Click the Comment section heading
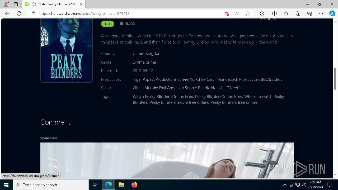The width and height of the screenshot is (338, 190). 55,122
